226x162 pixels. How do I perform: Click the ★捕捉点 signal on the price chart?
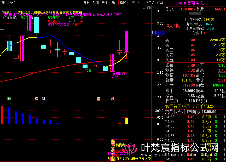tap(119, 73)
